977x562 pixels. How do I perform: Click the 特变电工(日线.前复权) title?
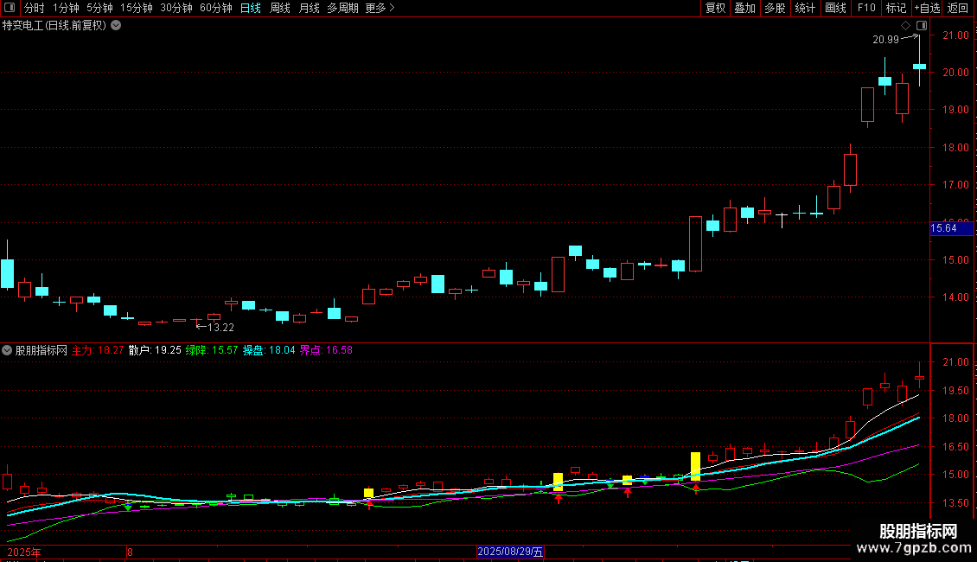click(x=54, y=26)
